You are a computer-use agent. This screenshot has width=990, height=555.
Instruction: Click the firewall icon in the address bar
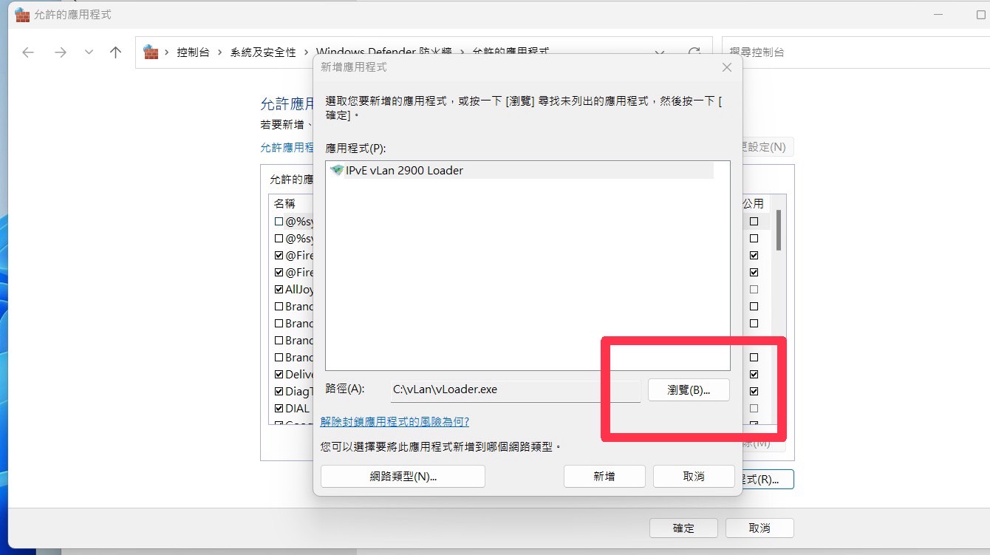[x=151, y=52]
